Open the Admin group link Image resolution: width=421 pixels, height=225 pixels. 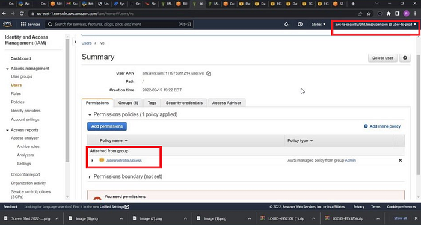click(x=351, y=160)
